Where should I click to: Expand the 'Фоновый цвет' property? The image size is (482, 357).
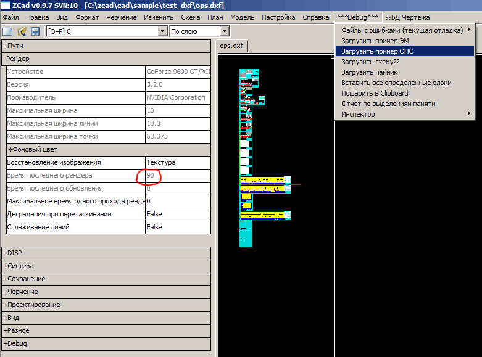pyautogui.click(x=33, y=149)
